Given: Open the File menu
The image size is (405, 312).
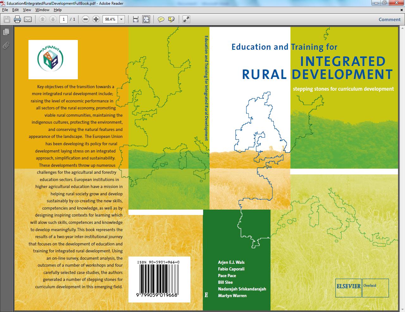Looking at the screenshot, I should (x=5, y=10).
